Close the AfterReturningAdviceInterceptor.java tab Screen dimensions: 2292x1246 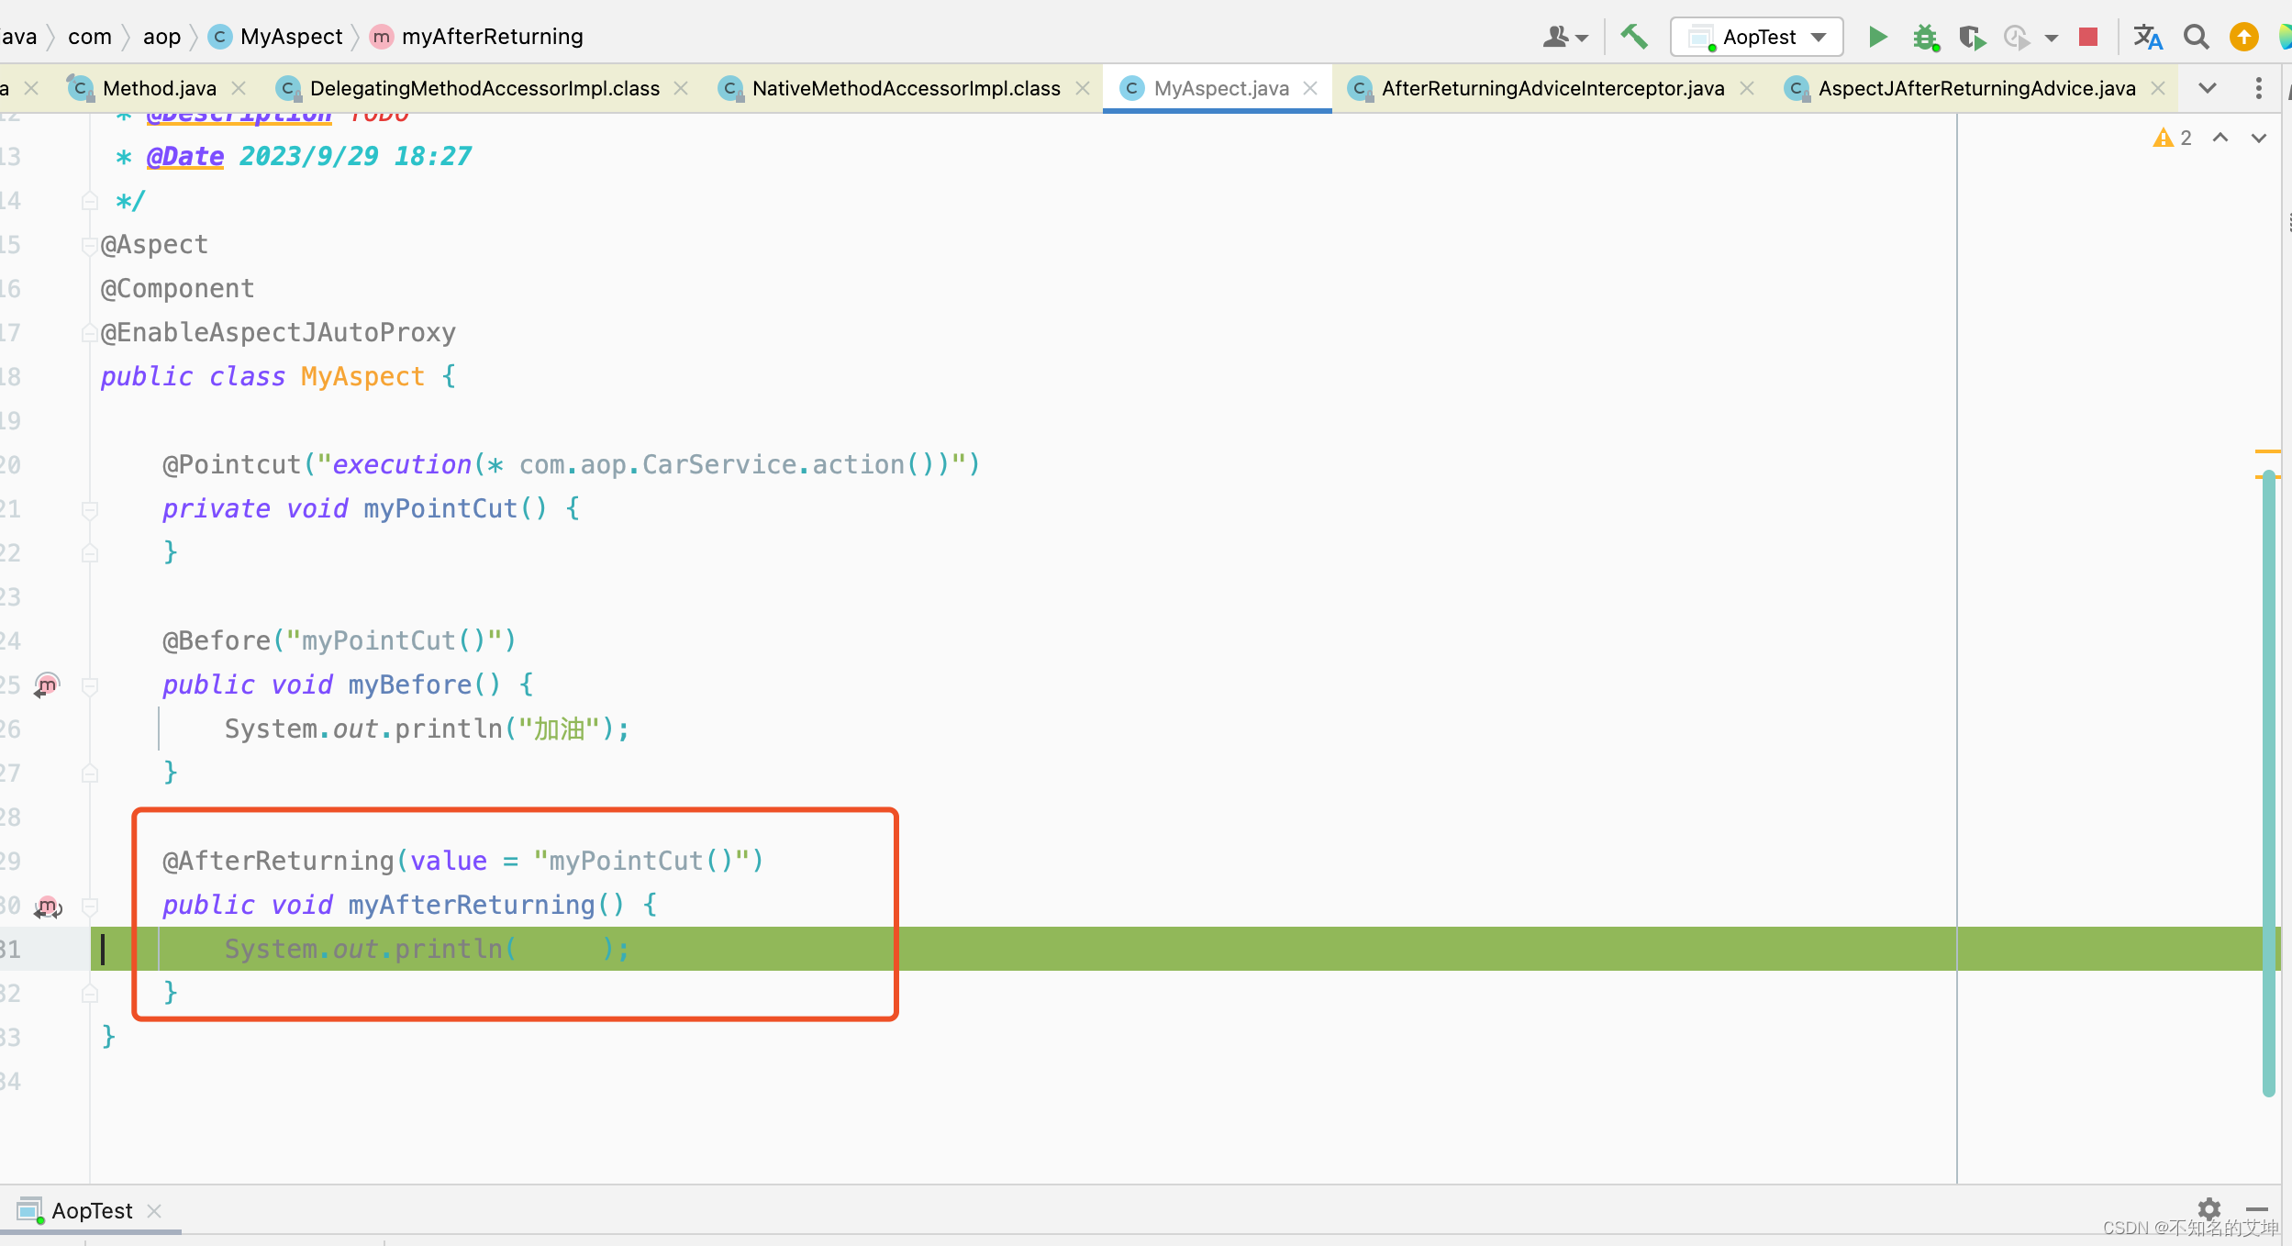pyautogui.click(x=1747, y=88)
